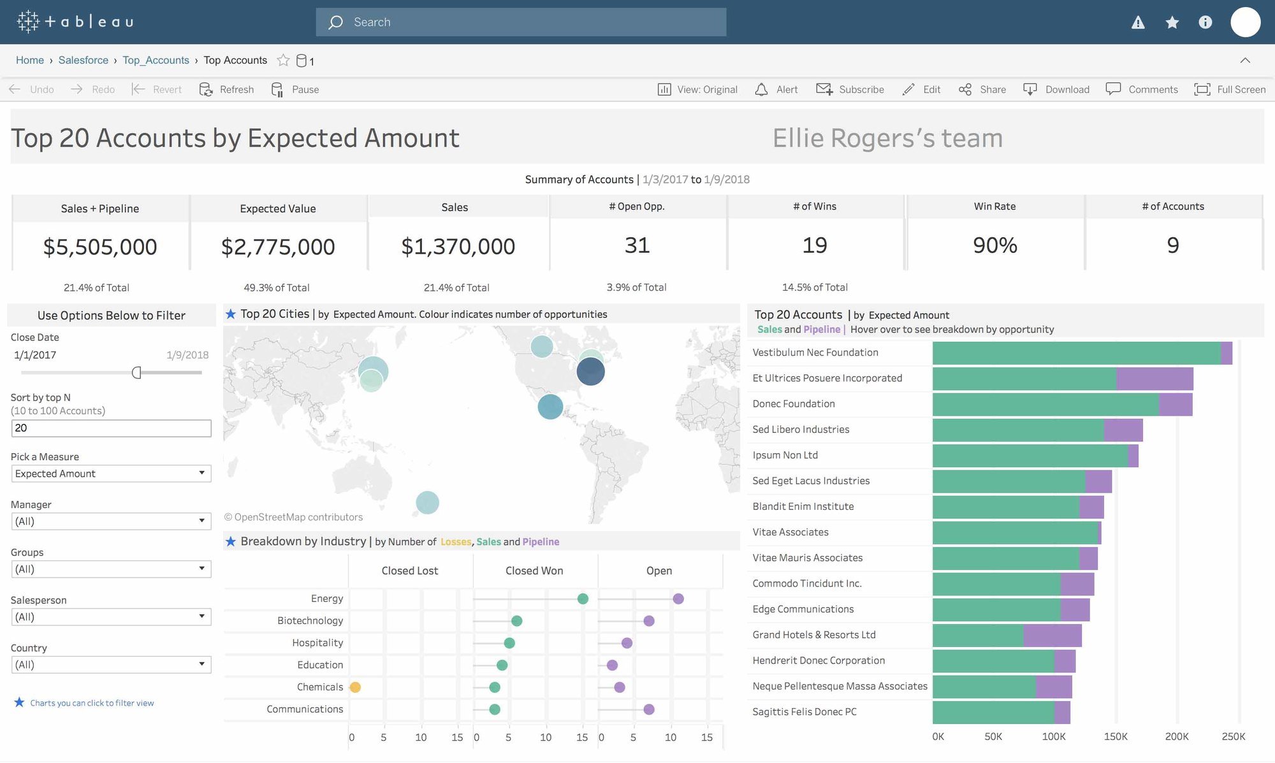Click Chemicals Closed Lost yellow dot
This screenshot has height=763, width=1275.
coord(355,687)
